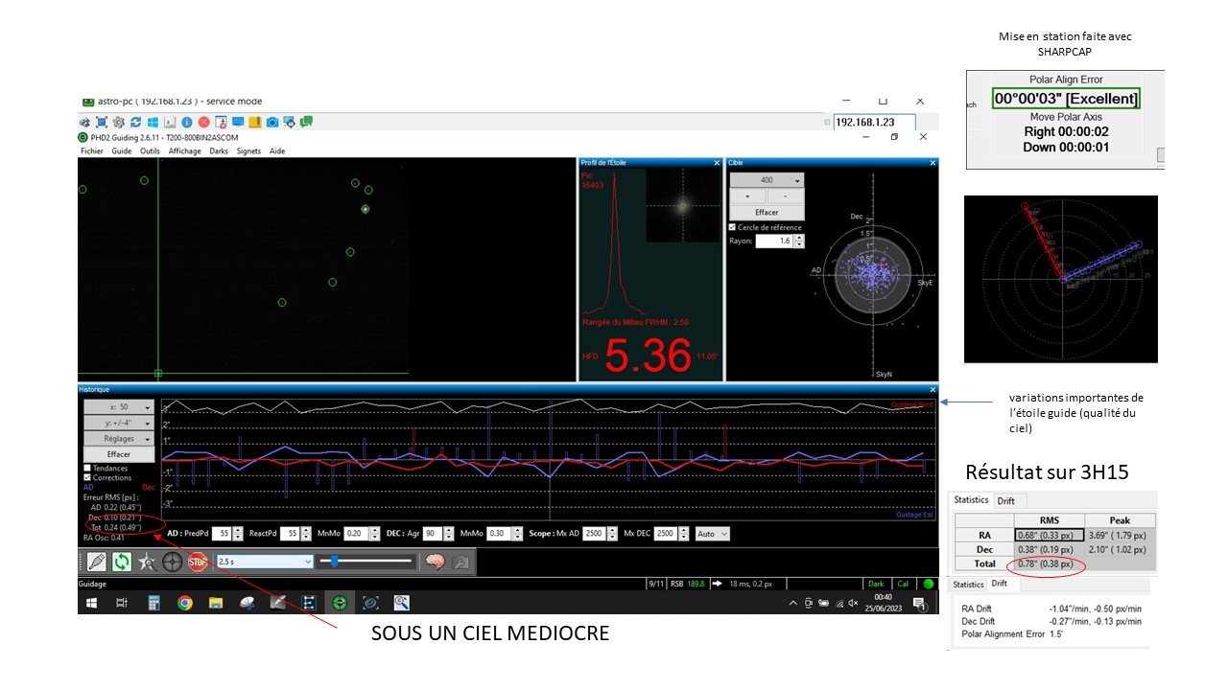Open the Aide menu
This screenshot has width=1228, height=690.
pyautogui.click(x=277, y=150)
